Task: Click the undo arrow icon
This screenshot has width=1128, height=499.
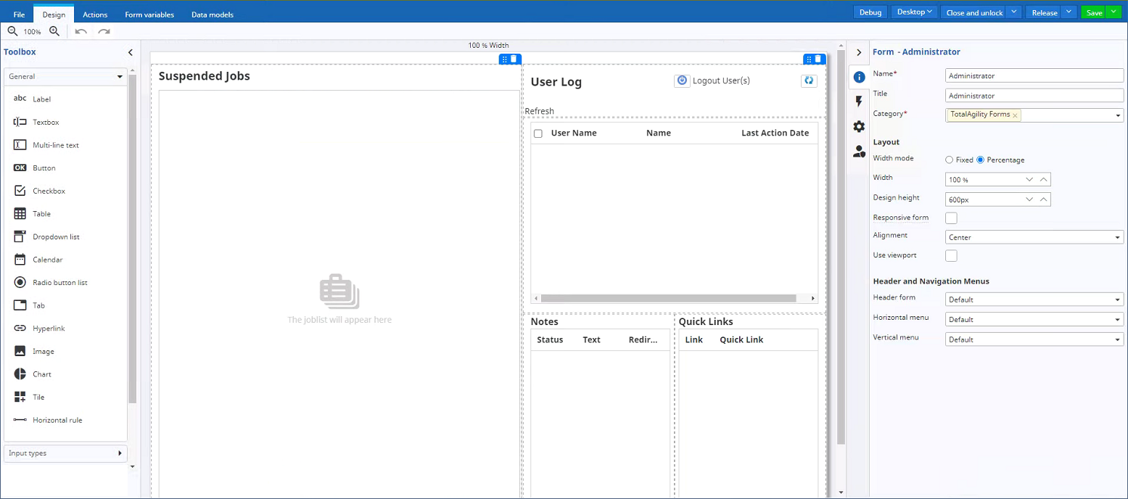Action: 81,31
